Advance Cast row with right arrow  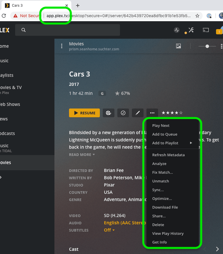[217, 249]
